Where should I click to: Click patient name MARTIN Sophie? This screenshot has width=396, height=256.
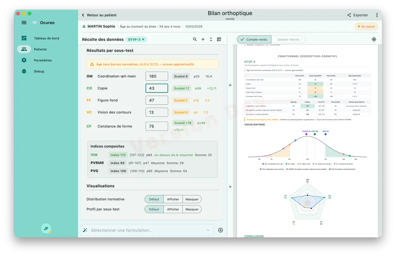pyautogui.click(x=101, y=26)
